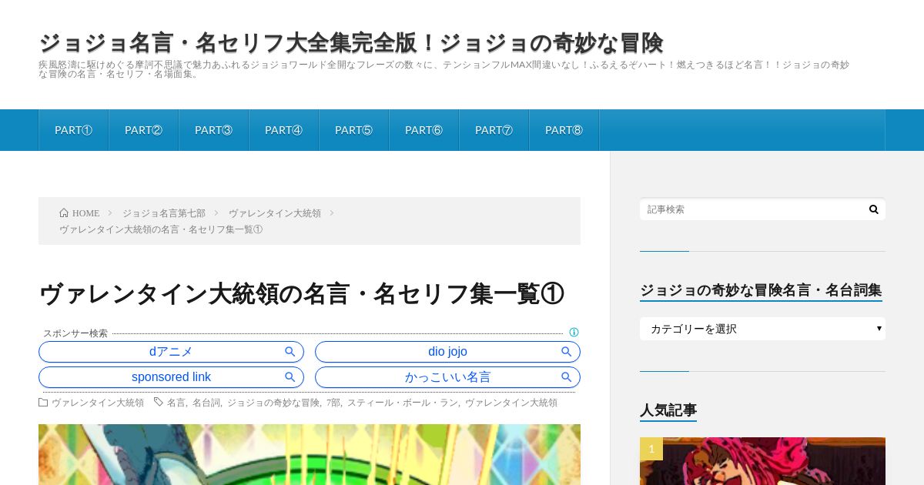This screenshot has width=924, height=485.
Task: Go to HOME breadcrumb link
Action: pyautogui.click(x=85, y=213)
